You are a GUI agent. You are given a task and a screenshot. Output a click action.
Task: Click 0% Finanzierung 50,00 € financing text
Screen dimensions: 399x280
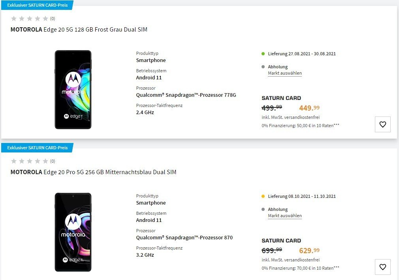[x=300, y=126]
